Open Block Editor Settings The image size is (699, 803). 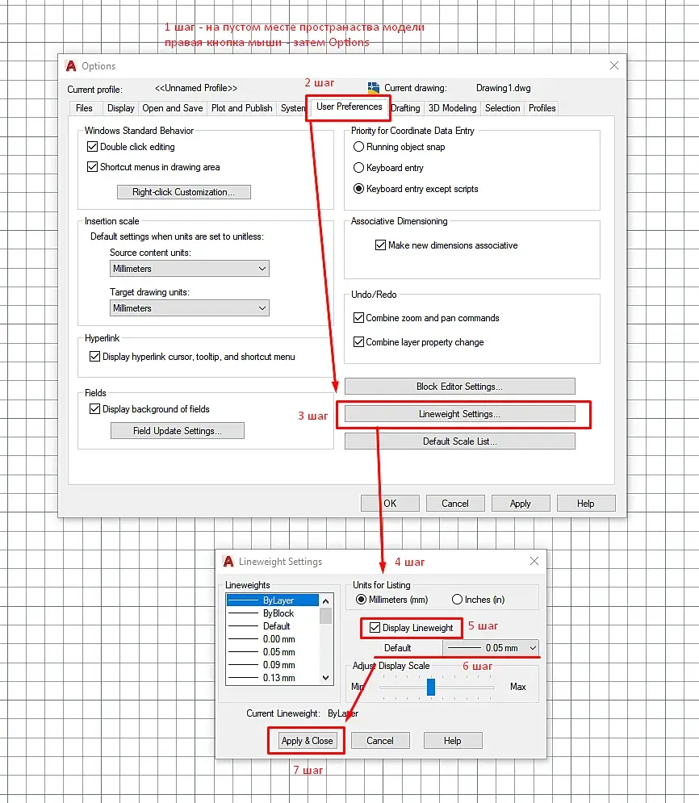459,386
